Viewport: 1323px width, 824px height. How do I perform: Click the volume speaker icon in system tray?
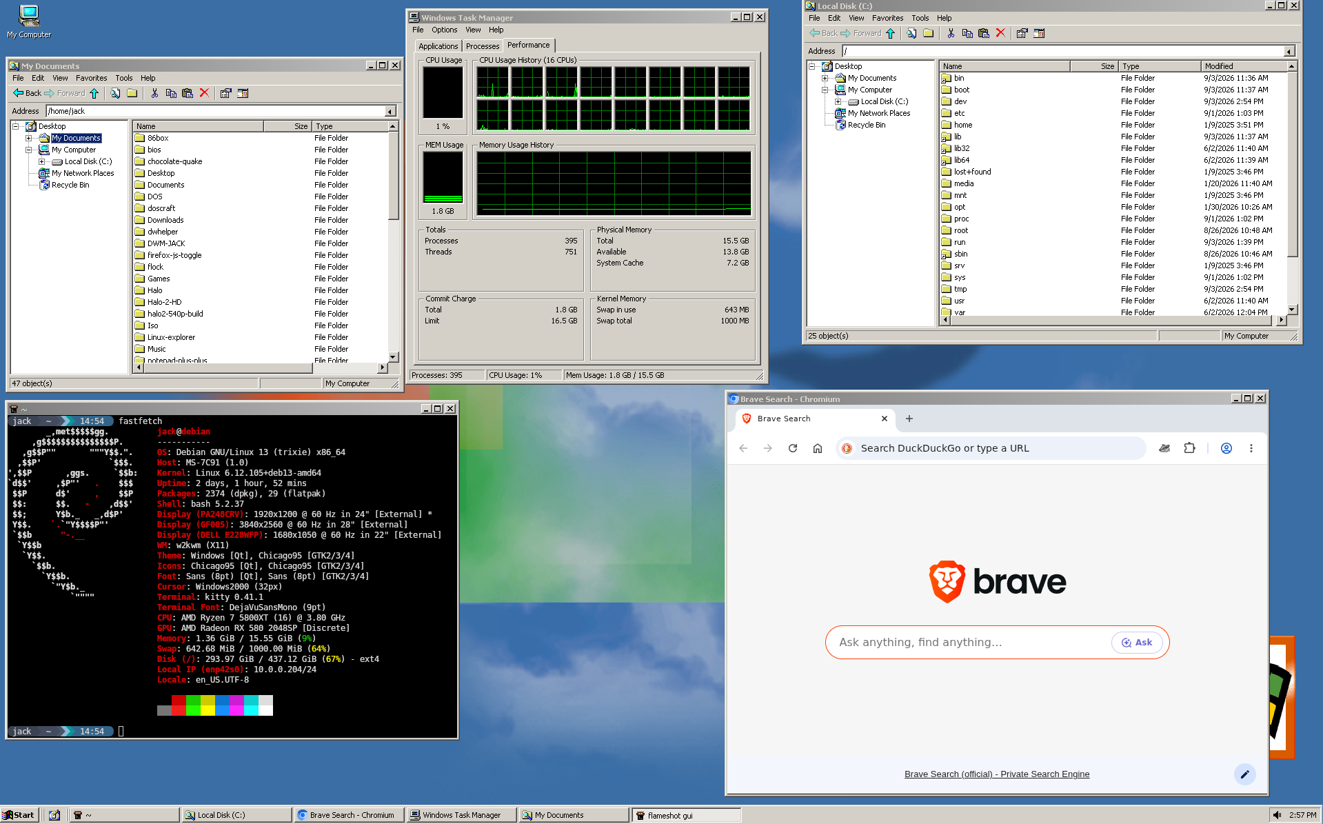coord(1277,815)
